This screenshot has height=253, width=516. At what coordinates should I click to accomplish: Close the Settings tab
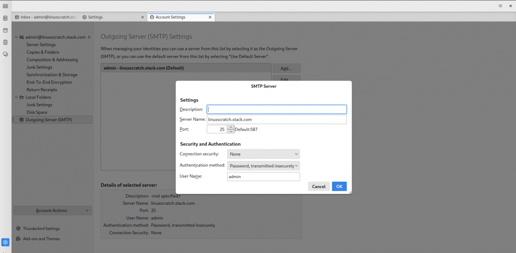(x=143, y=17)
